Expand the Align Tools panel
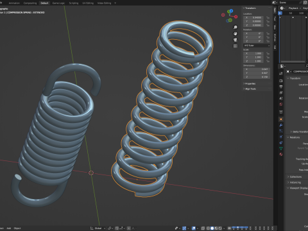 250,89
